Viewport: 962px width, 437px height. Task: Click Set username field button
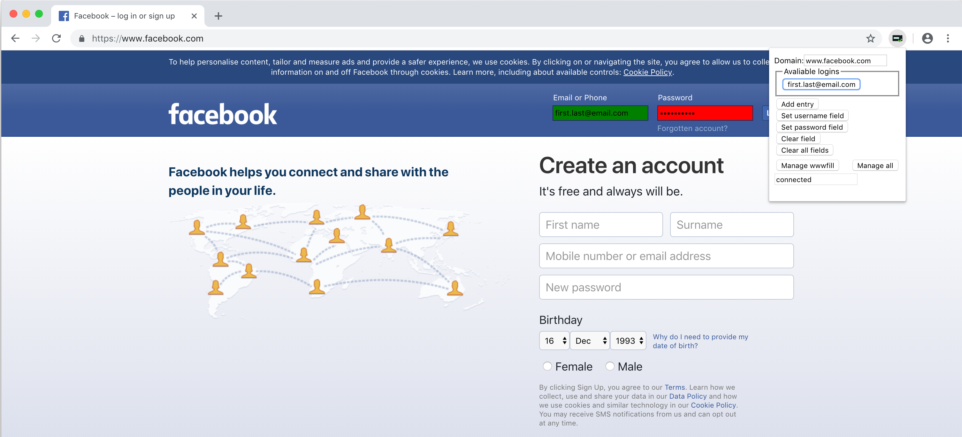click(812, 116)
